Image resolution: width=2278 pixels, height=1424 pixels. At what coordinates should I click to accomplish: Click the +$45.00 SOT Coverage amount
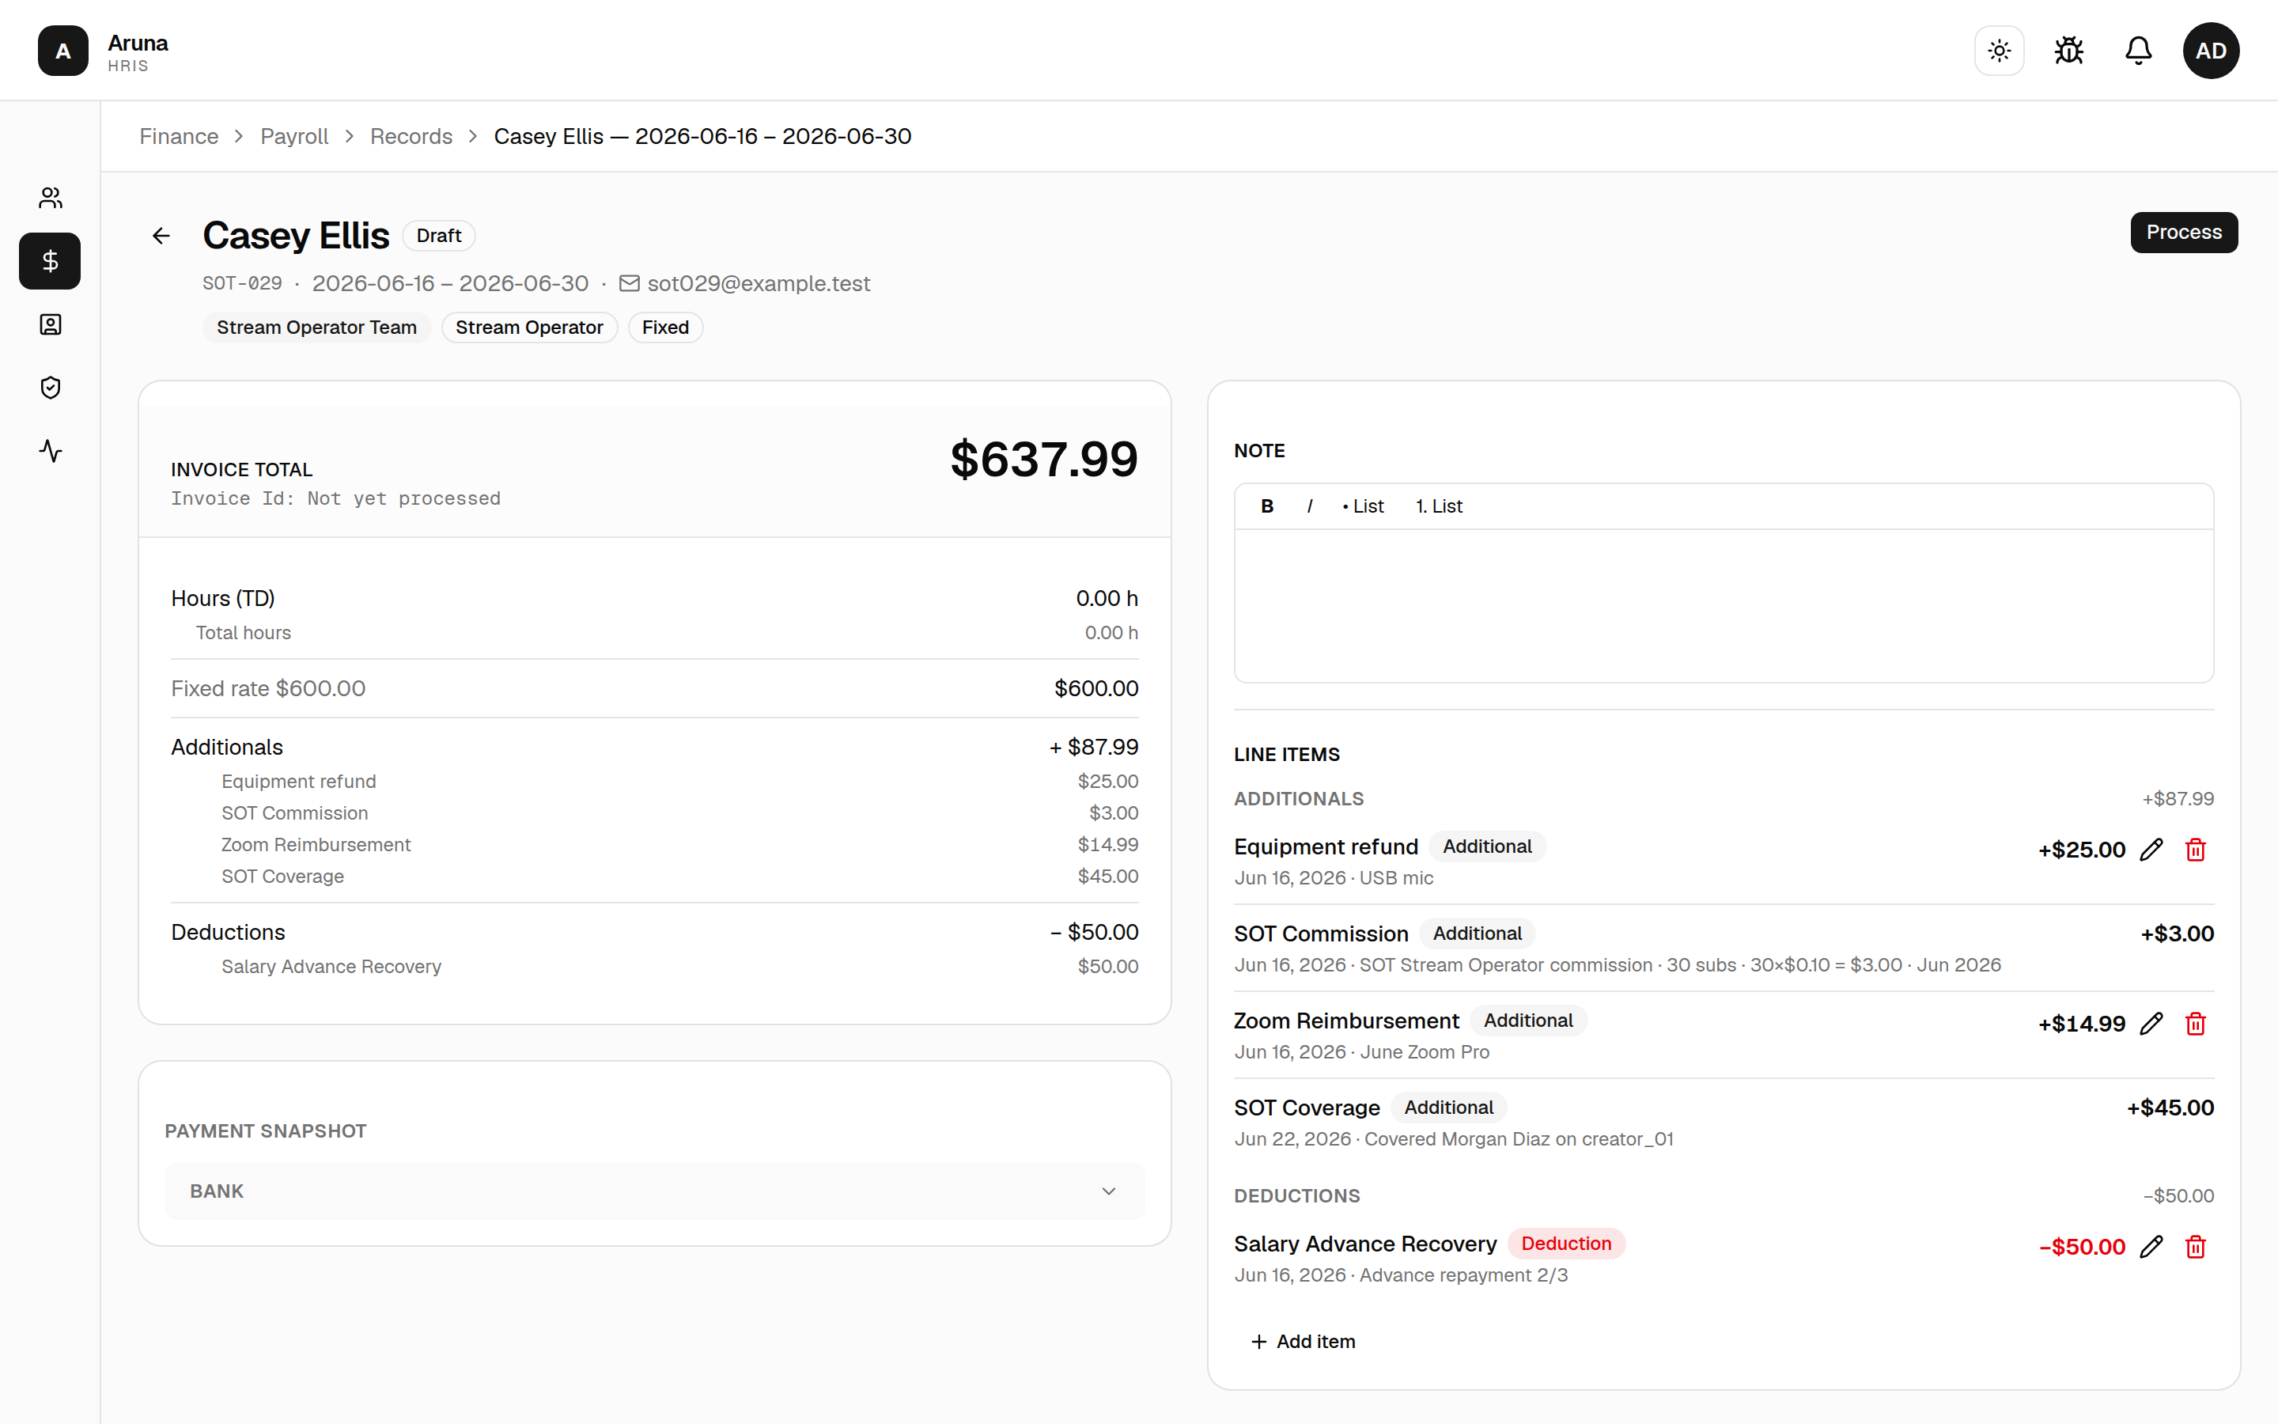[x=2170, y=1108]
